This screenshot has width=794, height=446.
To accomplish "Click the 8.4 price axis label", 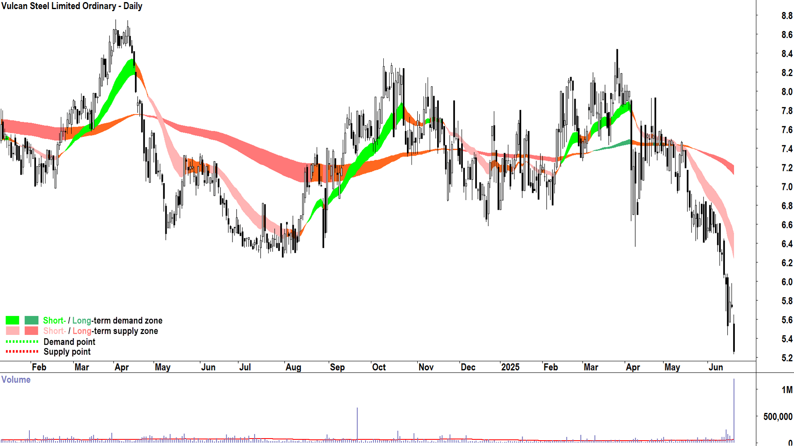I will [x=787, y=54].
